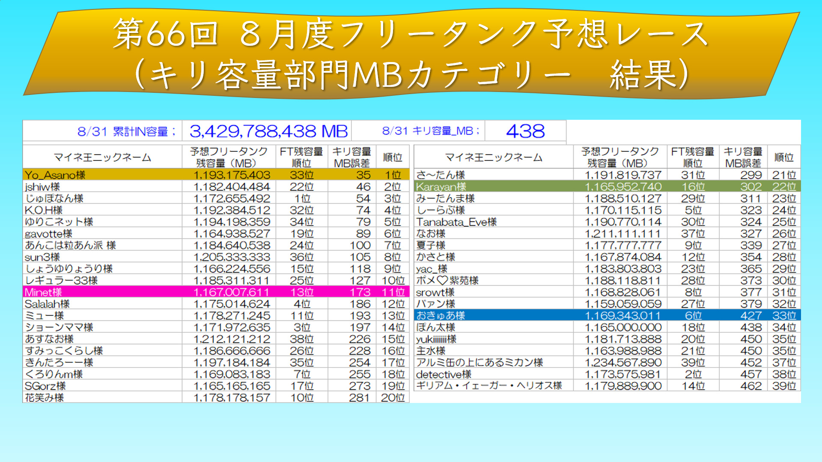This screenshot has height=462, width=822.
Task: Click the jshiw様 name cell
Action: [x=42, y=187]
